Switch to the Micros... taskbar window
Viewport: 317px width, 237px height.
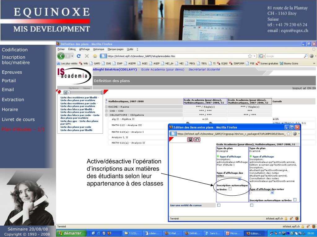pos(233,233)
